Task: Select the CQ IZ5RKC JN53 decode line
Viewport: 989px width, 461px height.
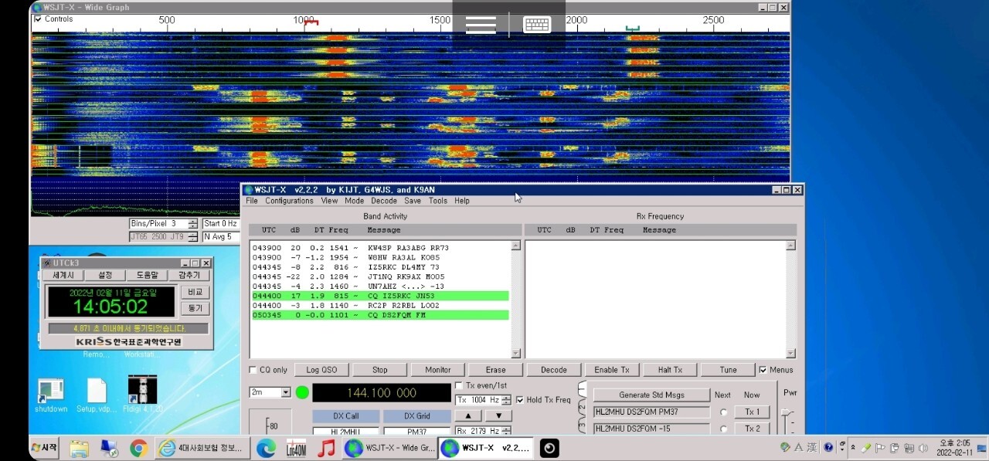Action: [x=380, y=296]
